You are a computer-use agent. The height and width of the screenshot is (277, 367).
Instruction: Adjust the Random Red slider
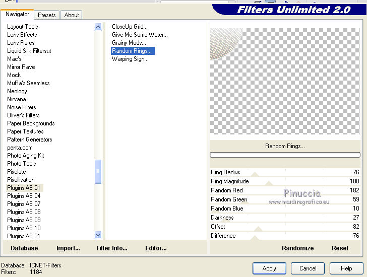(x=285, y=190)
